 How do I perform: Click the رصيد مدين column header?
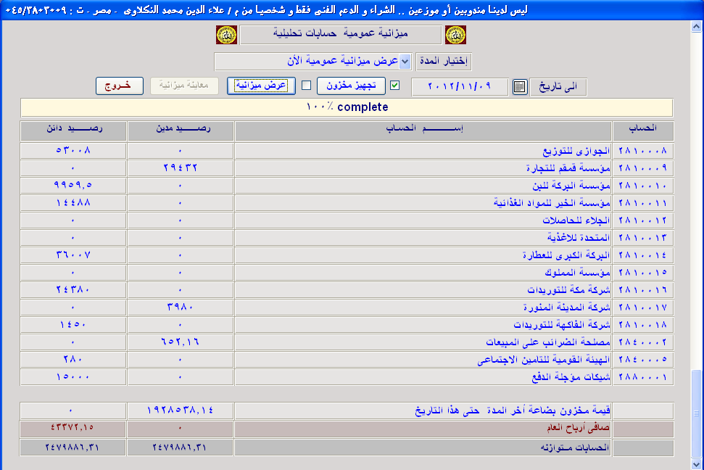coord(180,131)
